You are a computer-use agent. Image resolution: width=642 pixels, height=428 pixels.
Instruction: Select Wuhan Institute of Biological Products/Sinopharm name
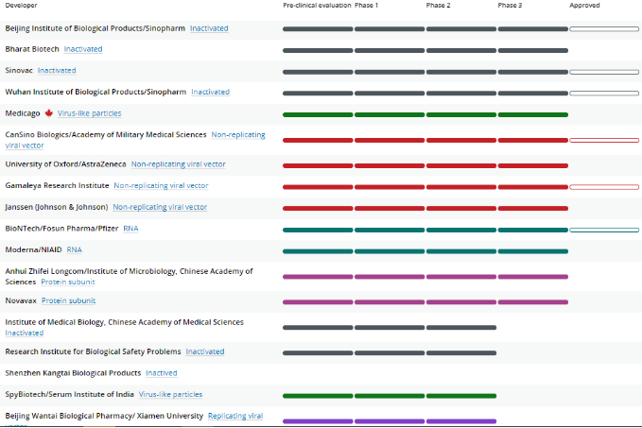[x=95, y=92]
